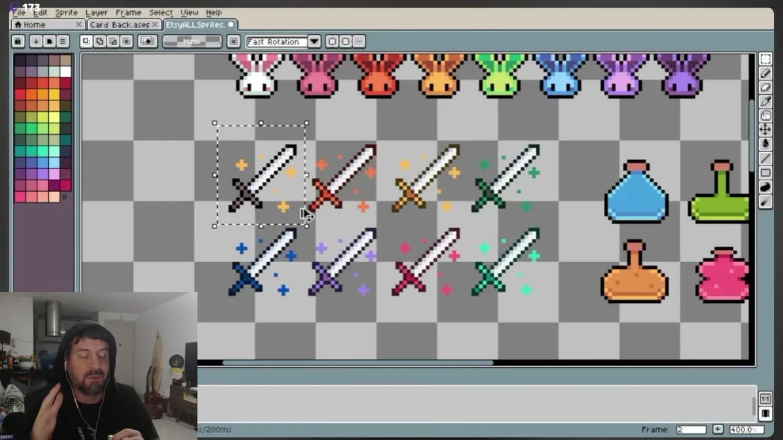Viewport: 783px width, 440px height.
Task: Open the Edit menu
Action: (x=40, y=12)
